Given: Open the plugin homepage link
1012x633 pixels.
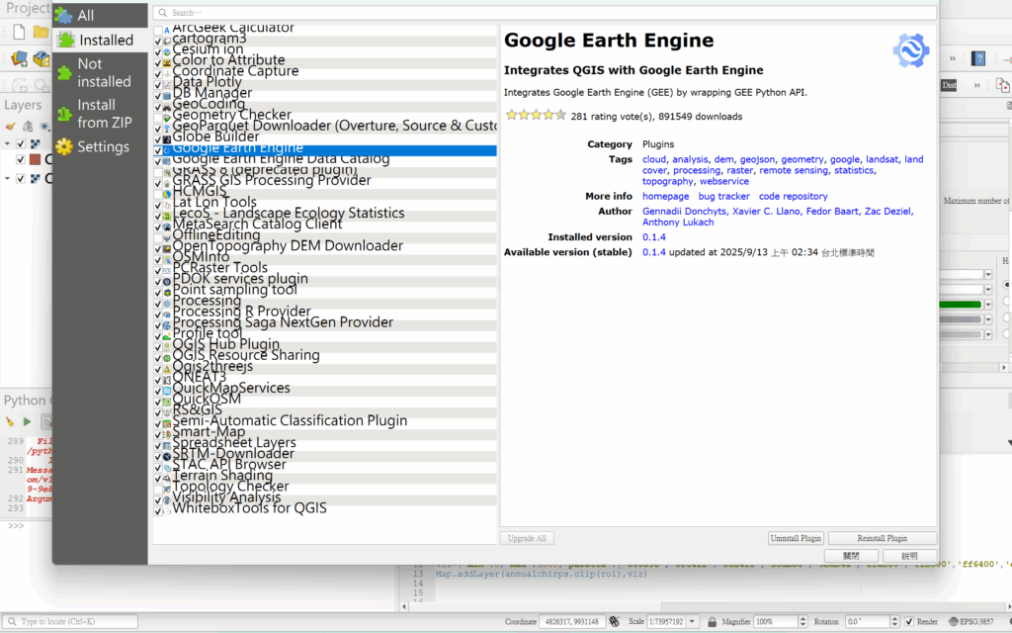Looking at the screenshot, I should [665, 196].
